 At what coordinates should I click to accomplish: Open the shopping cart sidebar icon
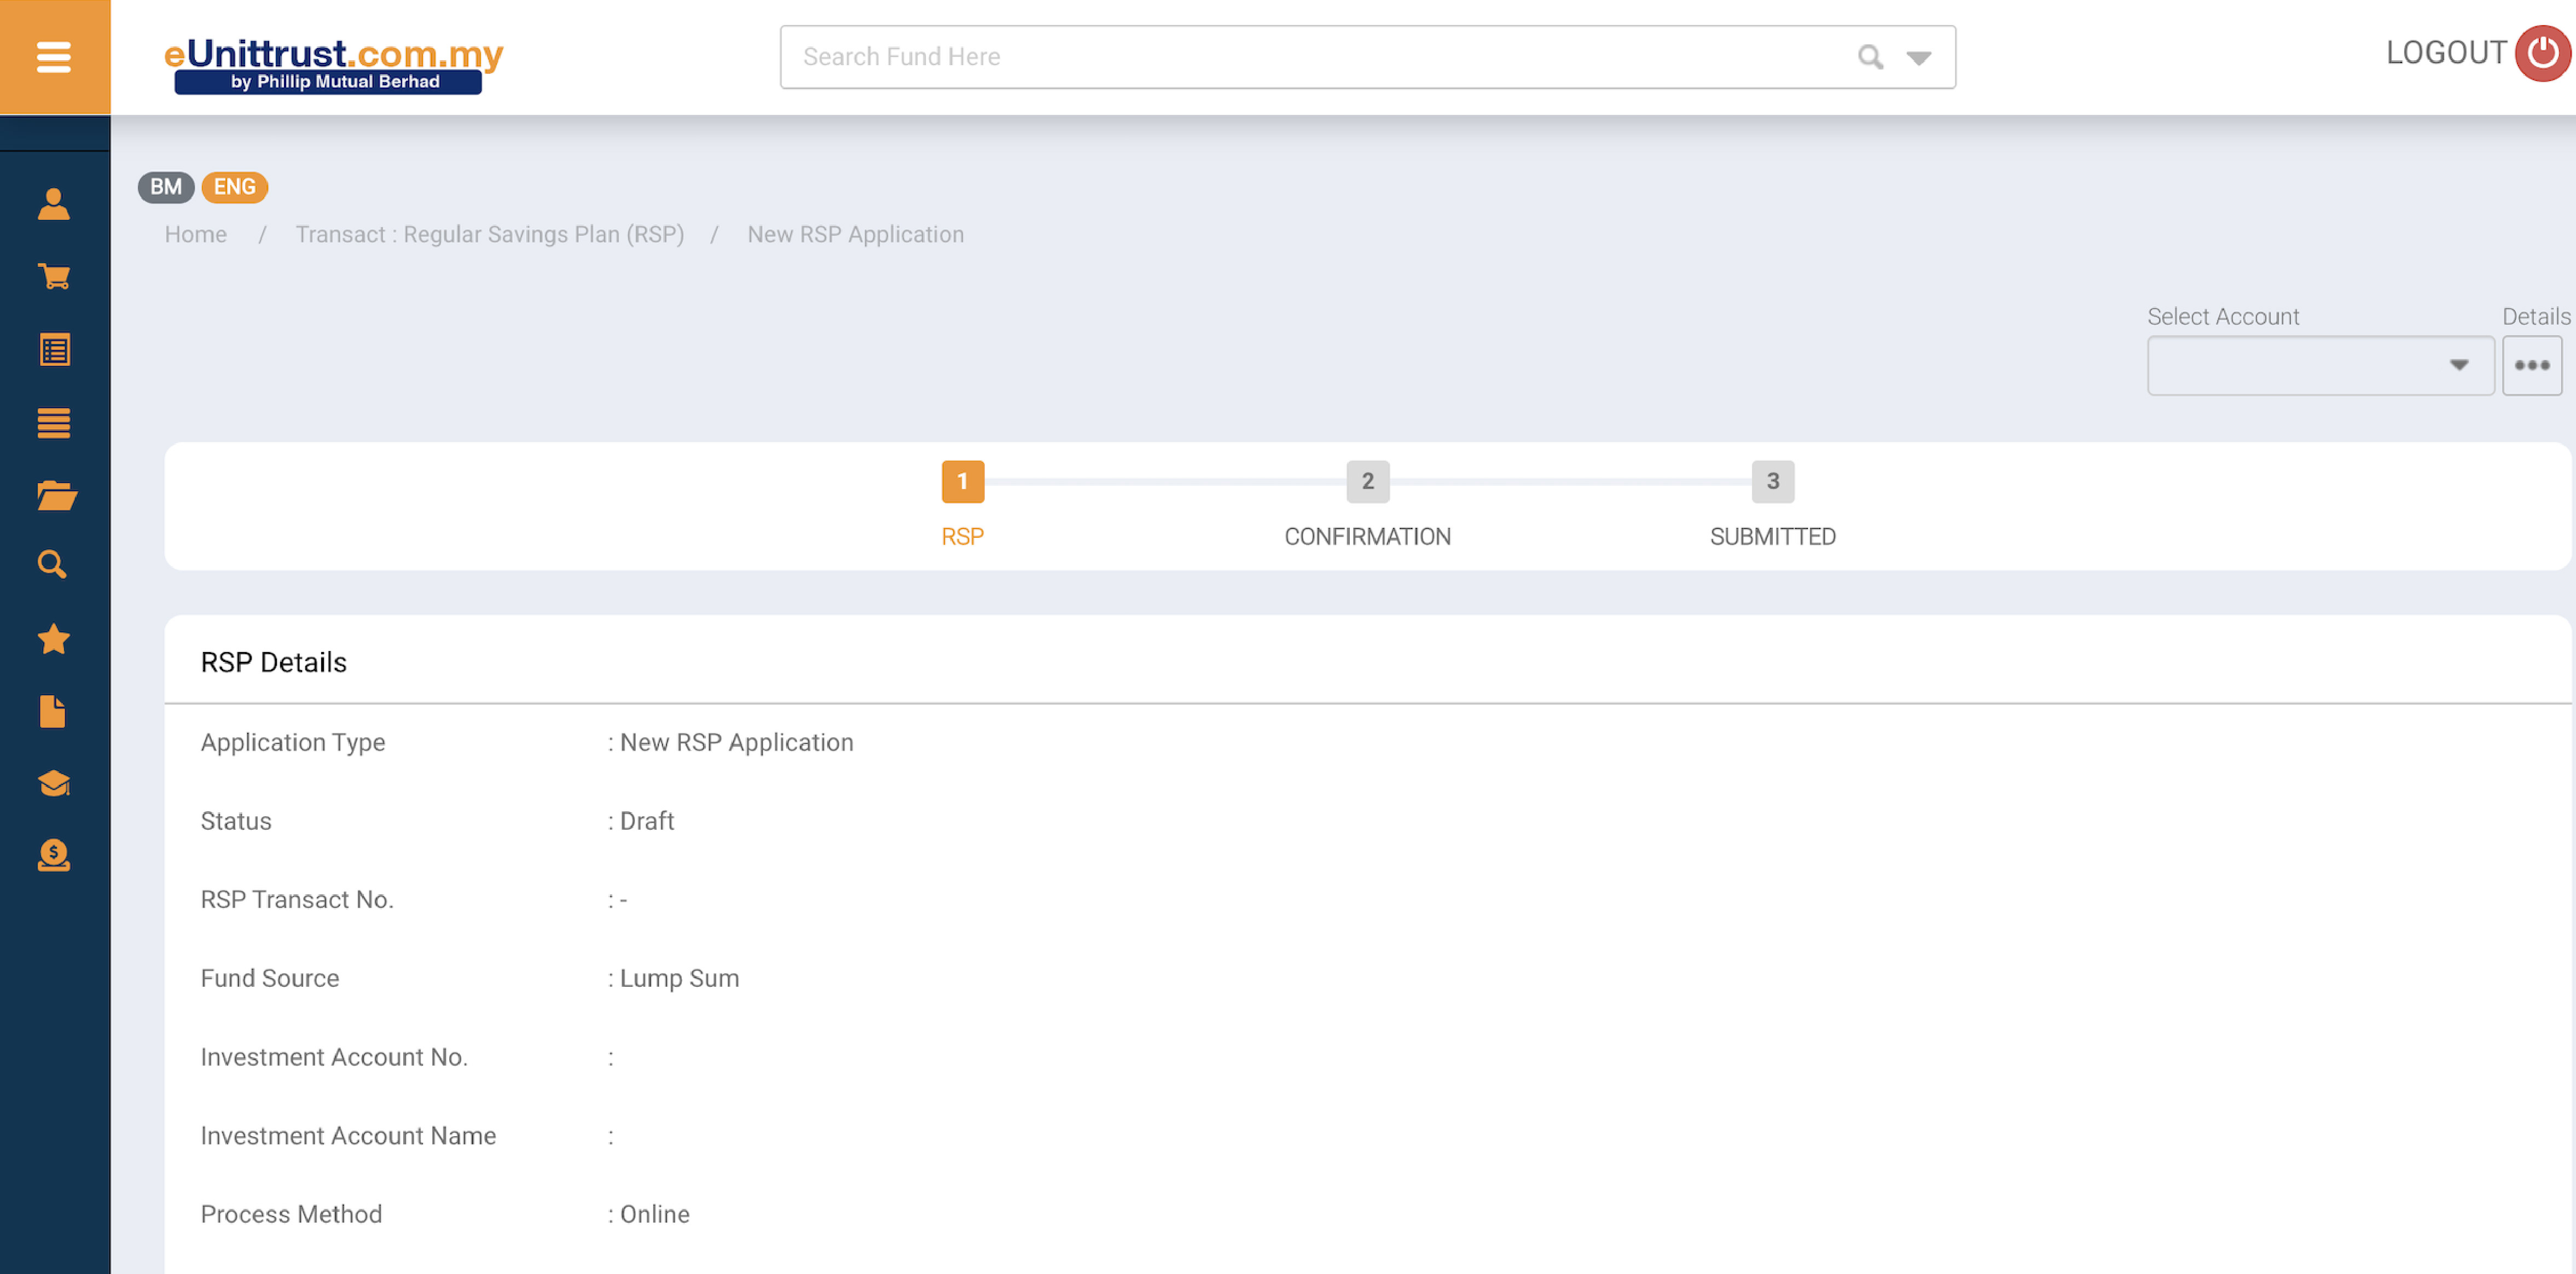54,276
